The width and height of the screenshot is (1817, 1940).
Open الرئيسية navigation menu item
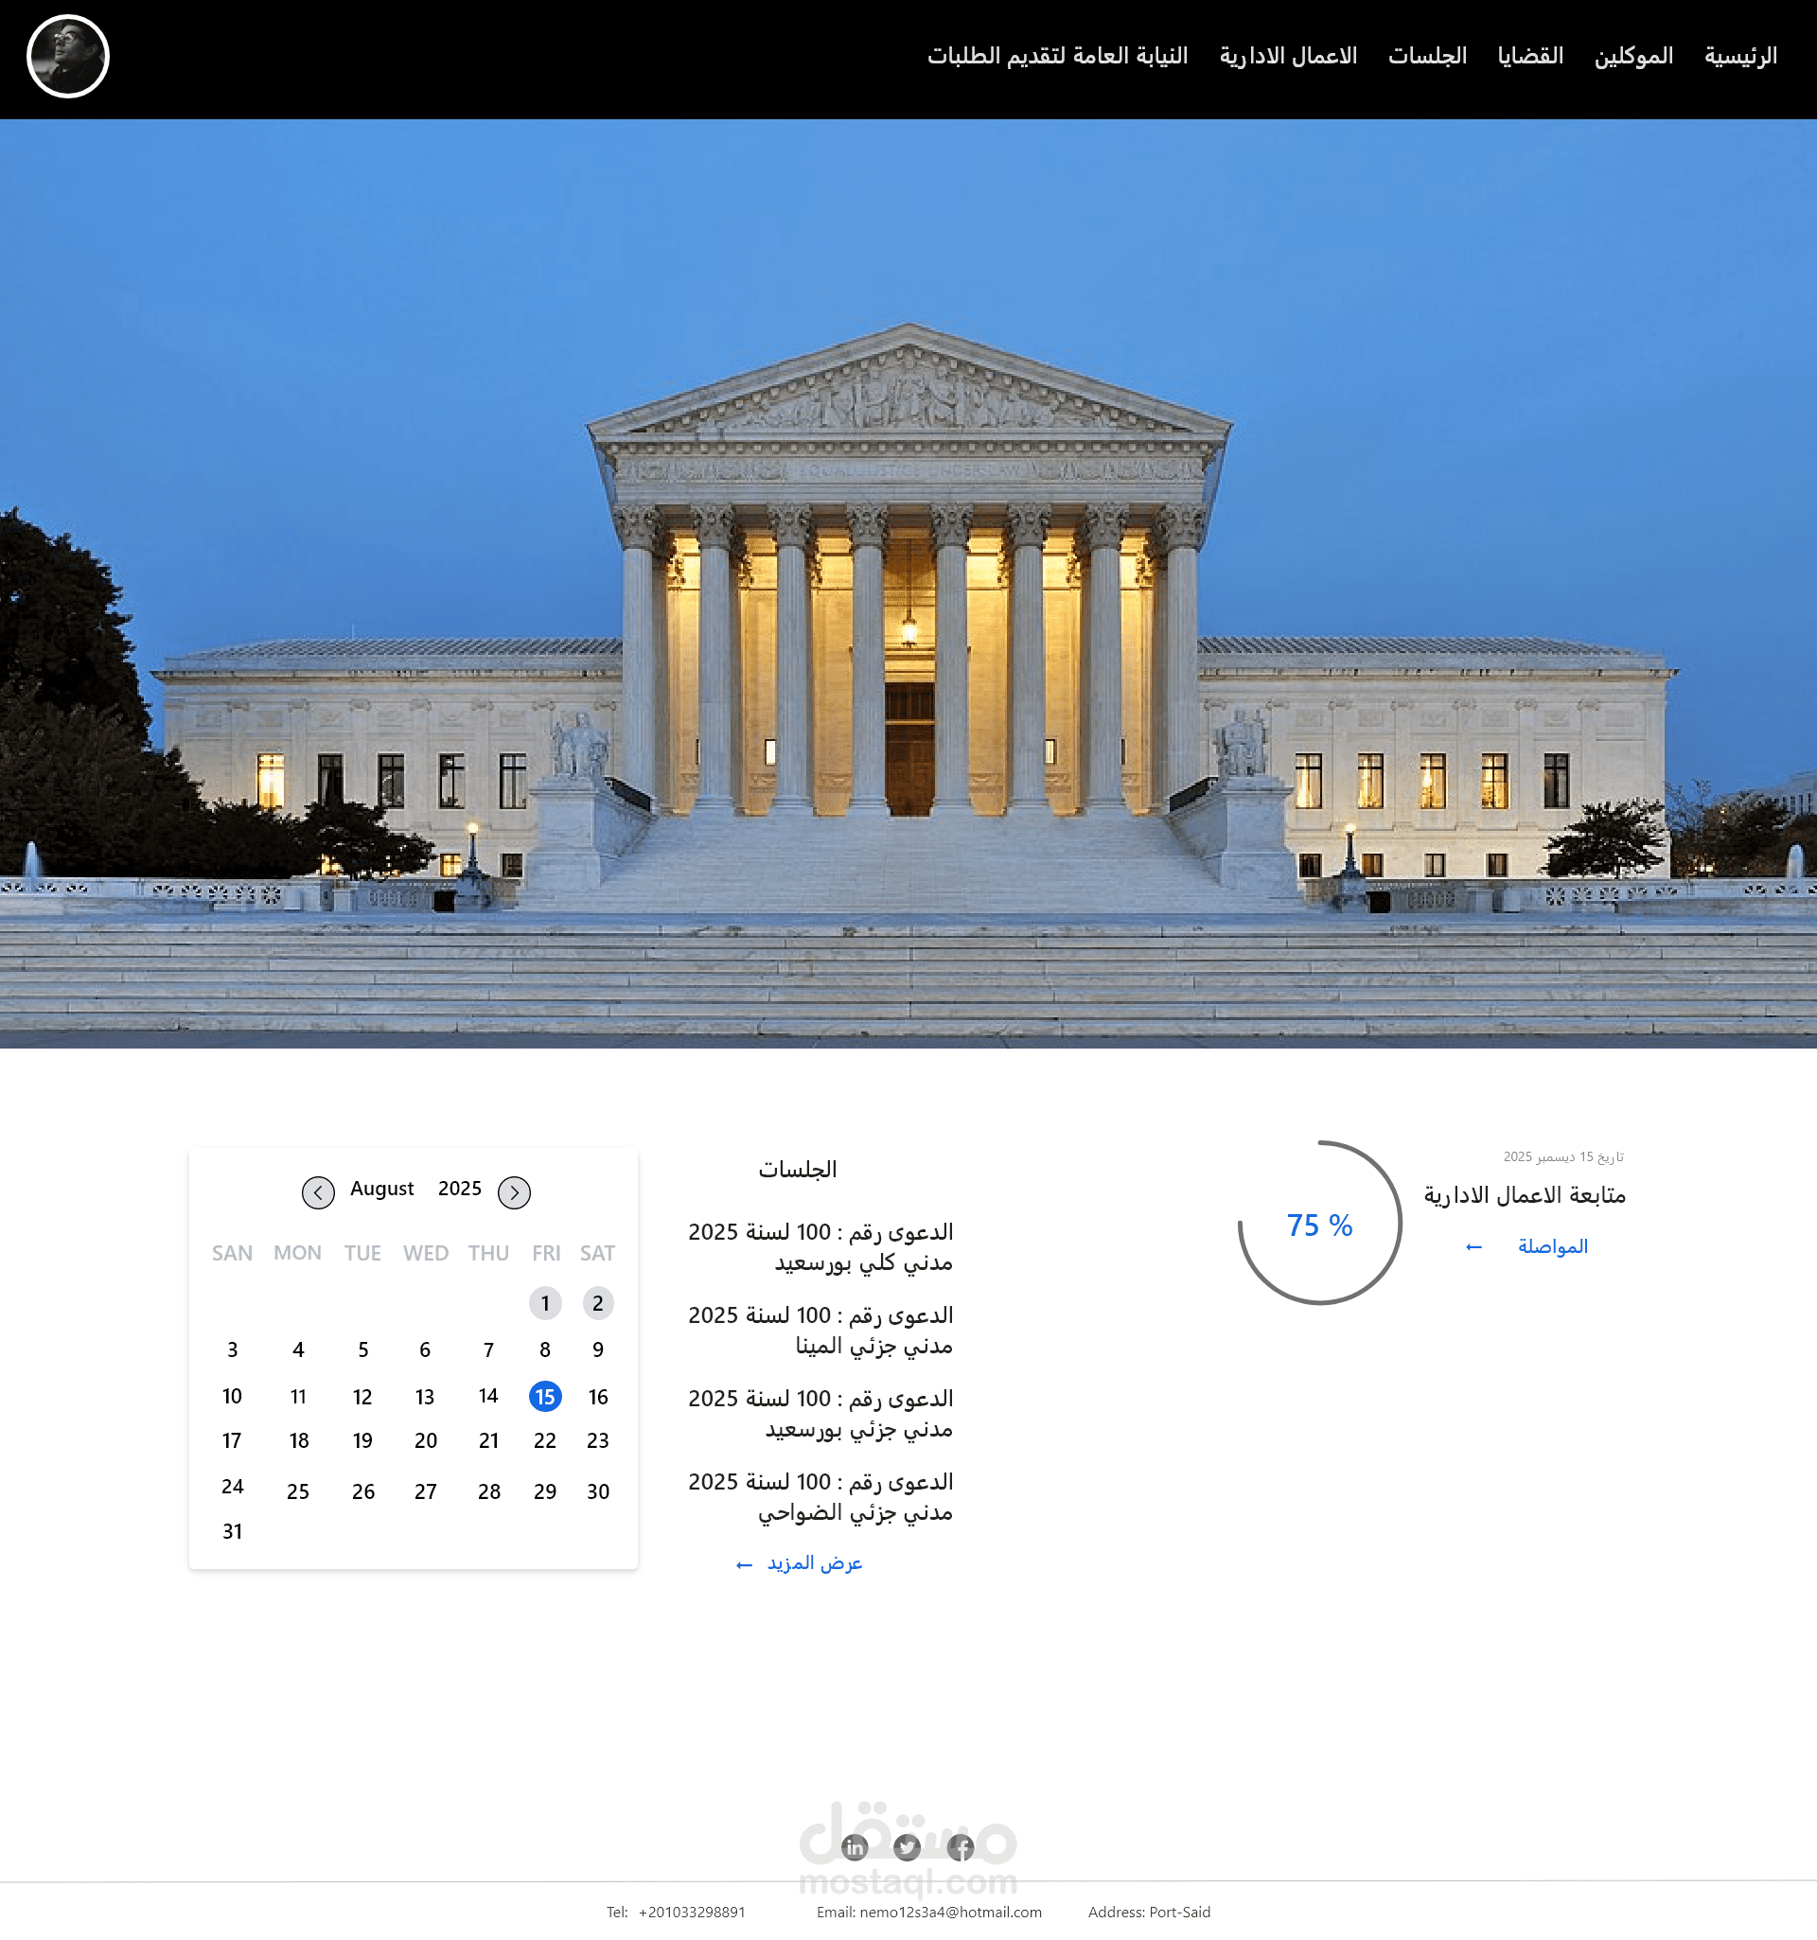[1740, 56]
